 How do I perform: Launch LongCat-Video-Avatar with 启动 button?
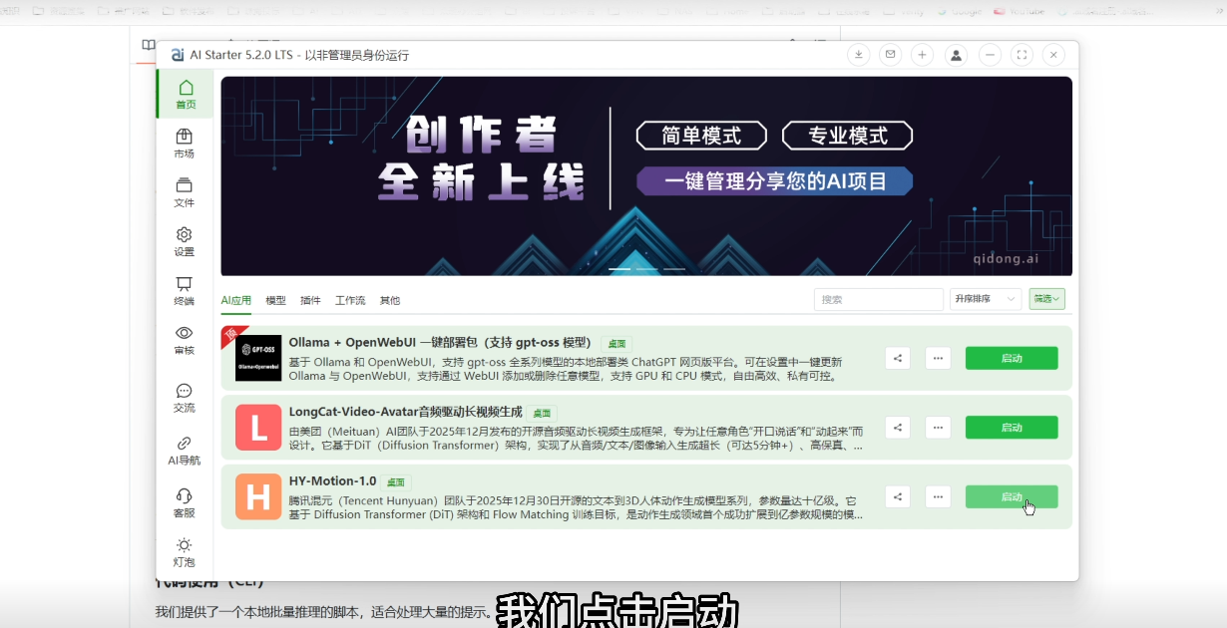[x=1012, y=428]
